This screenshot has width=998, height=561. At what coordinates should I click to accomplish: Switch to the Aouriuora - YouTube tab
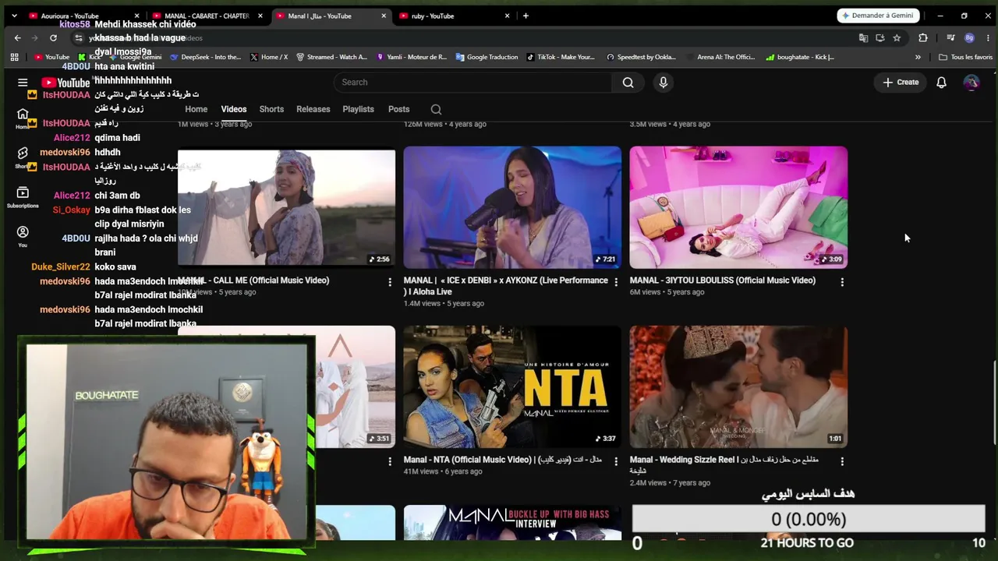coord(83,16)
